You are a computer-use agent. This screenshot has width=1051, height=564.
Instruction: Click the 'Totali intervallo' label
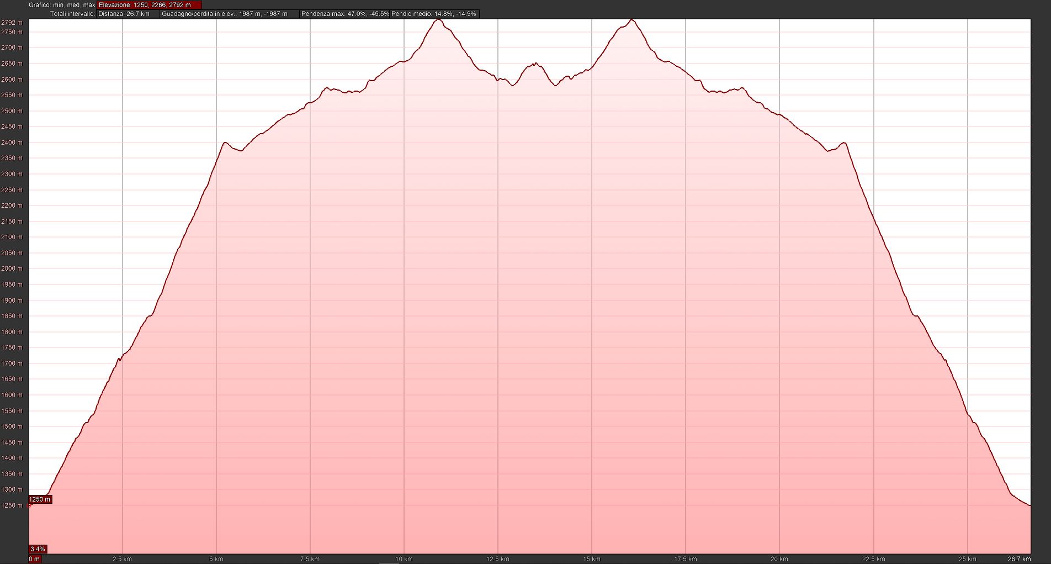point(73,14)
